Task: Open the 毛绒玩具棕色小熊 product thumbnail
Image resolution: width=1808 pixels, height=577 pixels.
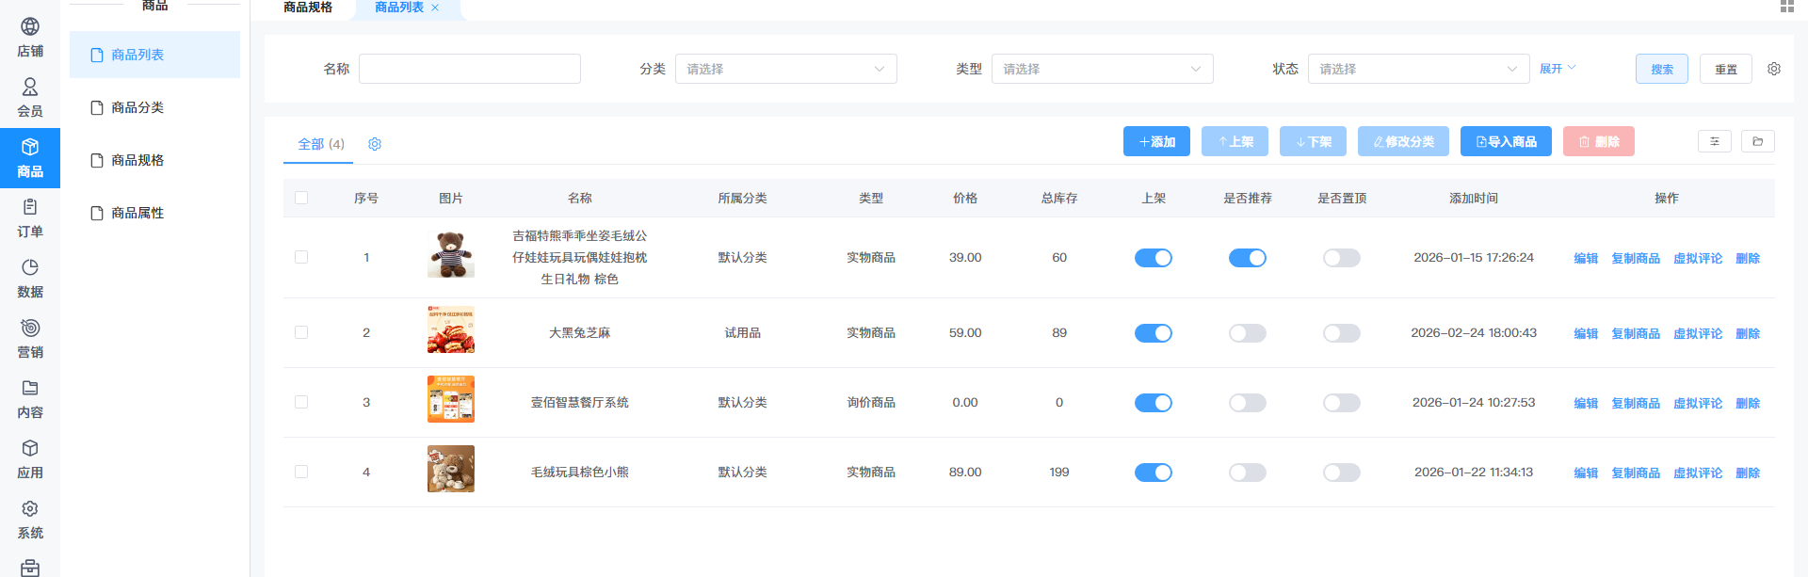Action: (451, 469)
